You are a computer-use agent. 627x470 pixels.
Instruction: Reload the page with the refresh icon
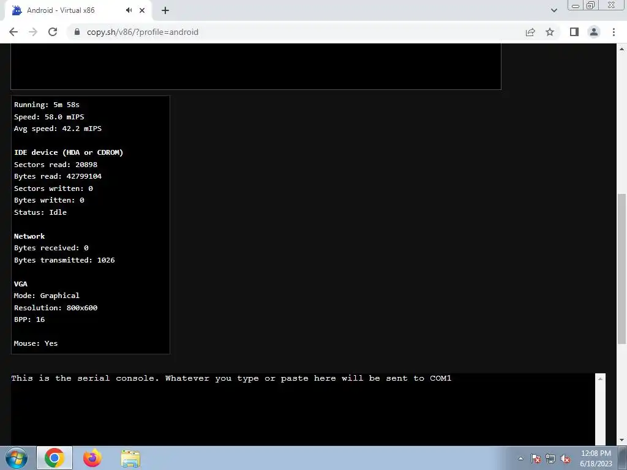tap(53, 32)
